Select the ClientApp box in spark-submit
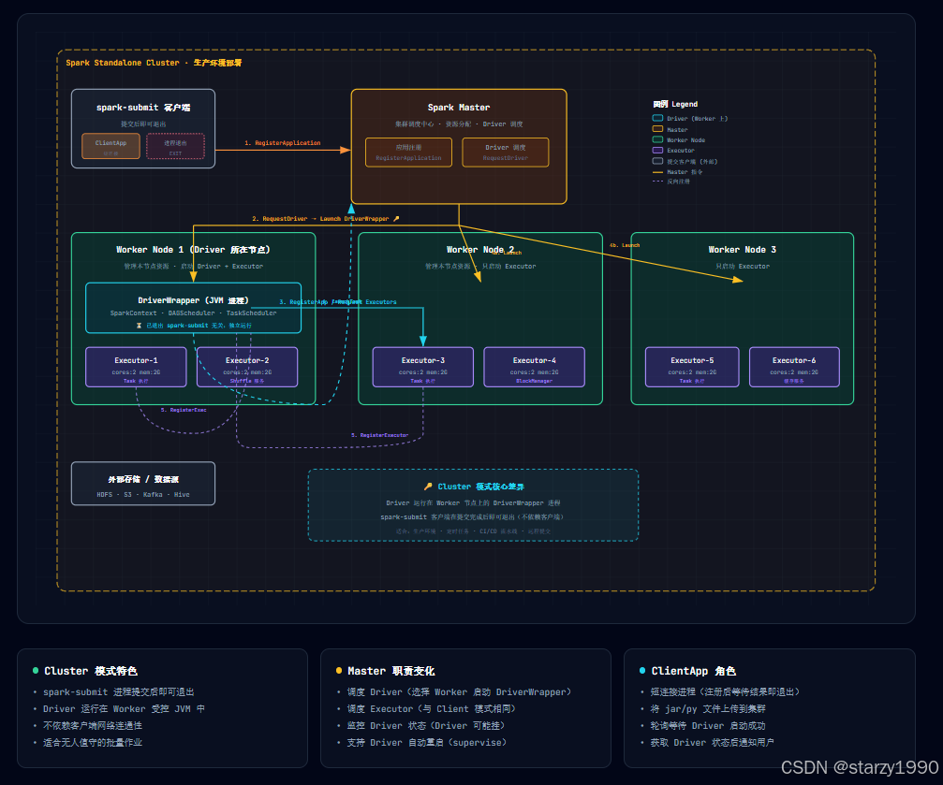Image resolution: width=943 pixels, height=785 pixels. pyautogui.click(x=111, y=146)
